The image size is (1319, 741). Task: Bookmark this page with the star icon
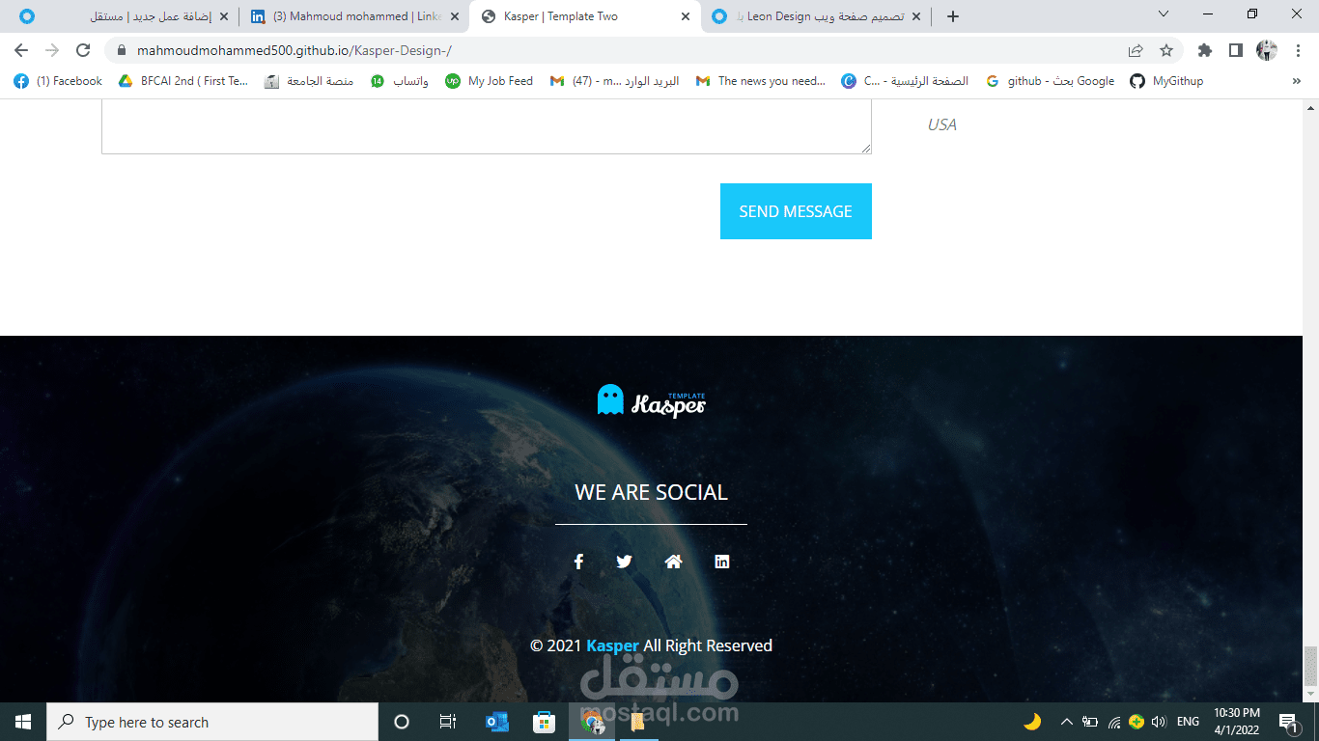pyautogui.click(x=1166, y=51)
